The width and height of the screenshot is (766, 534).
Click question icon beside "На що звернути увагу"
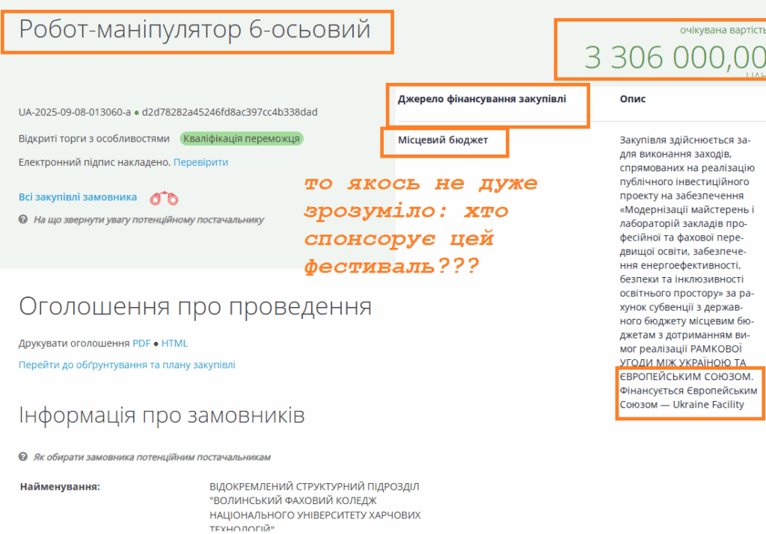point(23,220)
